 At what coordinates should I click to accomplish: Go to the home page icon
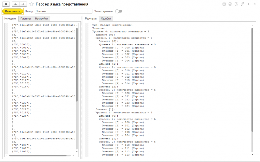pos(6,4)
